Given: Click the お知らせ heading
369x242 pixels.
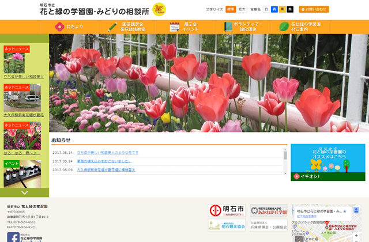Looking at the screenshot, I should point(61,140).
